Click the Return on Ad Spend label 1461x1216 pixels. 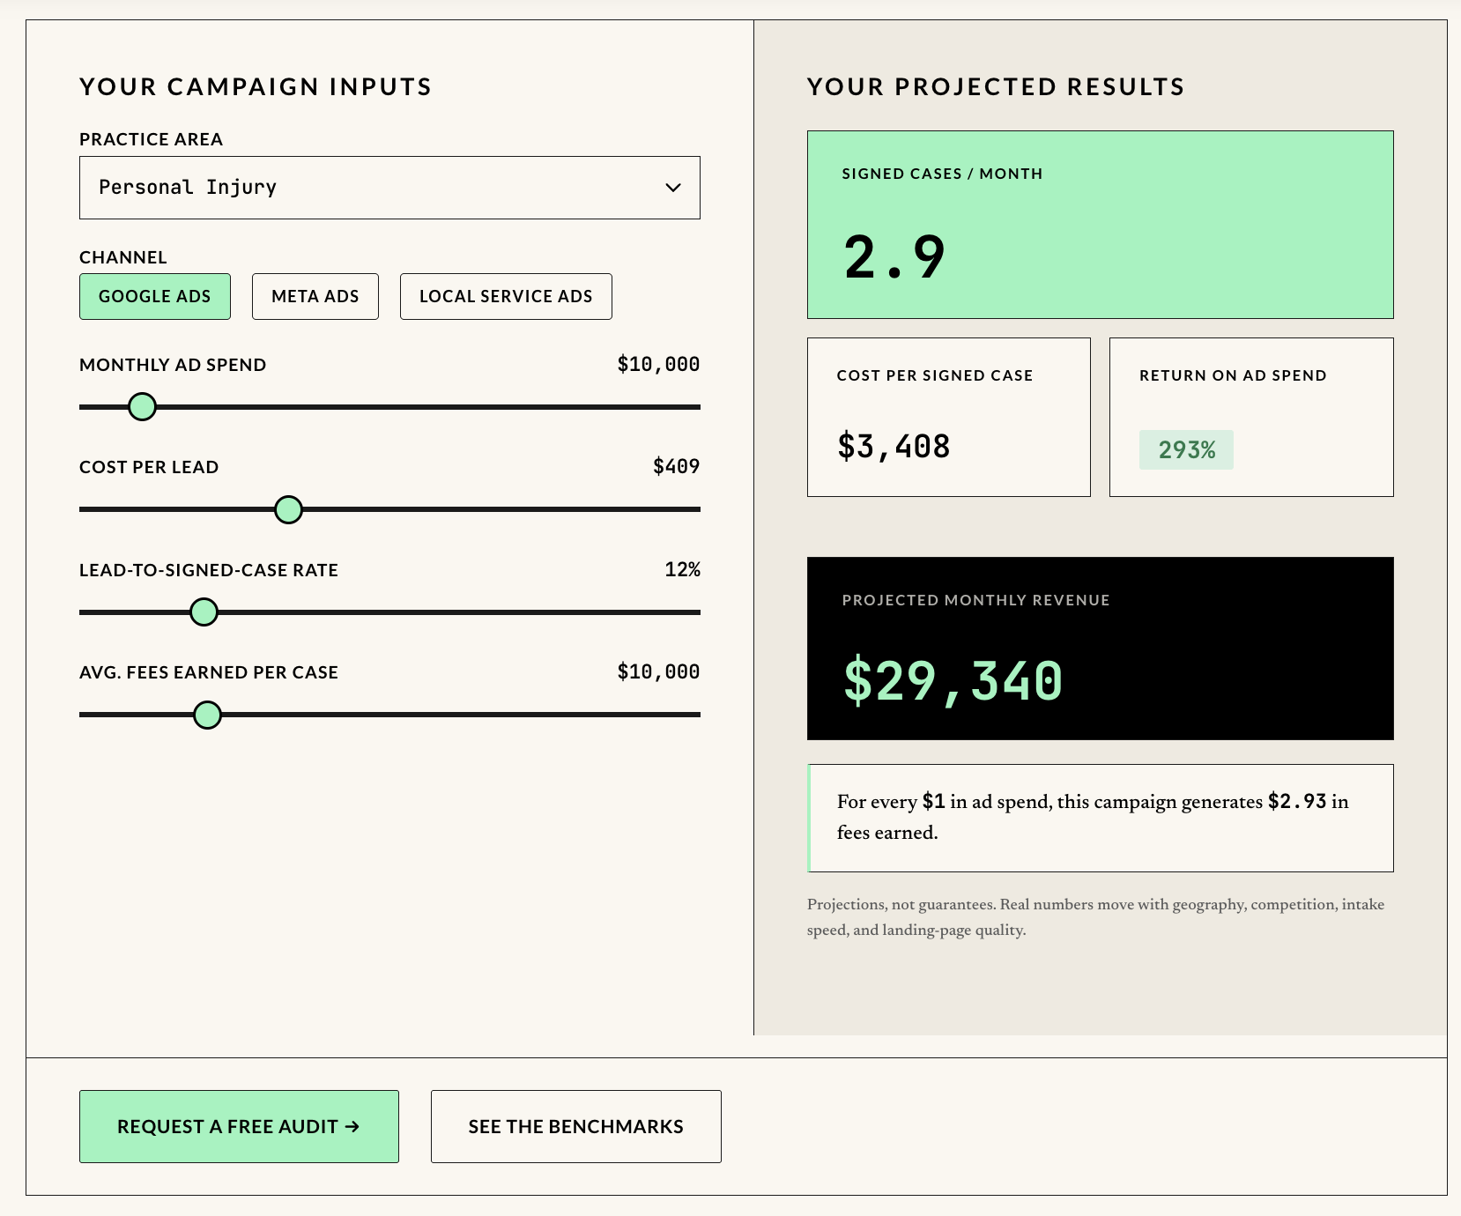pos(1233,375)
